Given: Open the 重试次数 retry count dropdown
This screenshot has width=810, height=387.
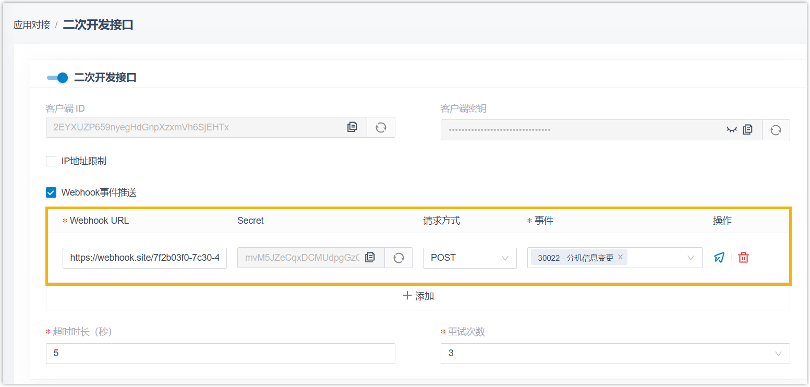Looking at the screenshot, I should [x=615, y=353].
